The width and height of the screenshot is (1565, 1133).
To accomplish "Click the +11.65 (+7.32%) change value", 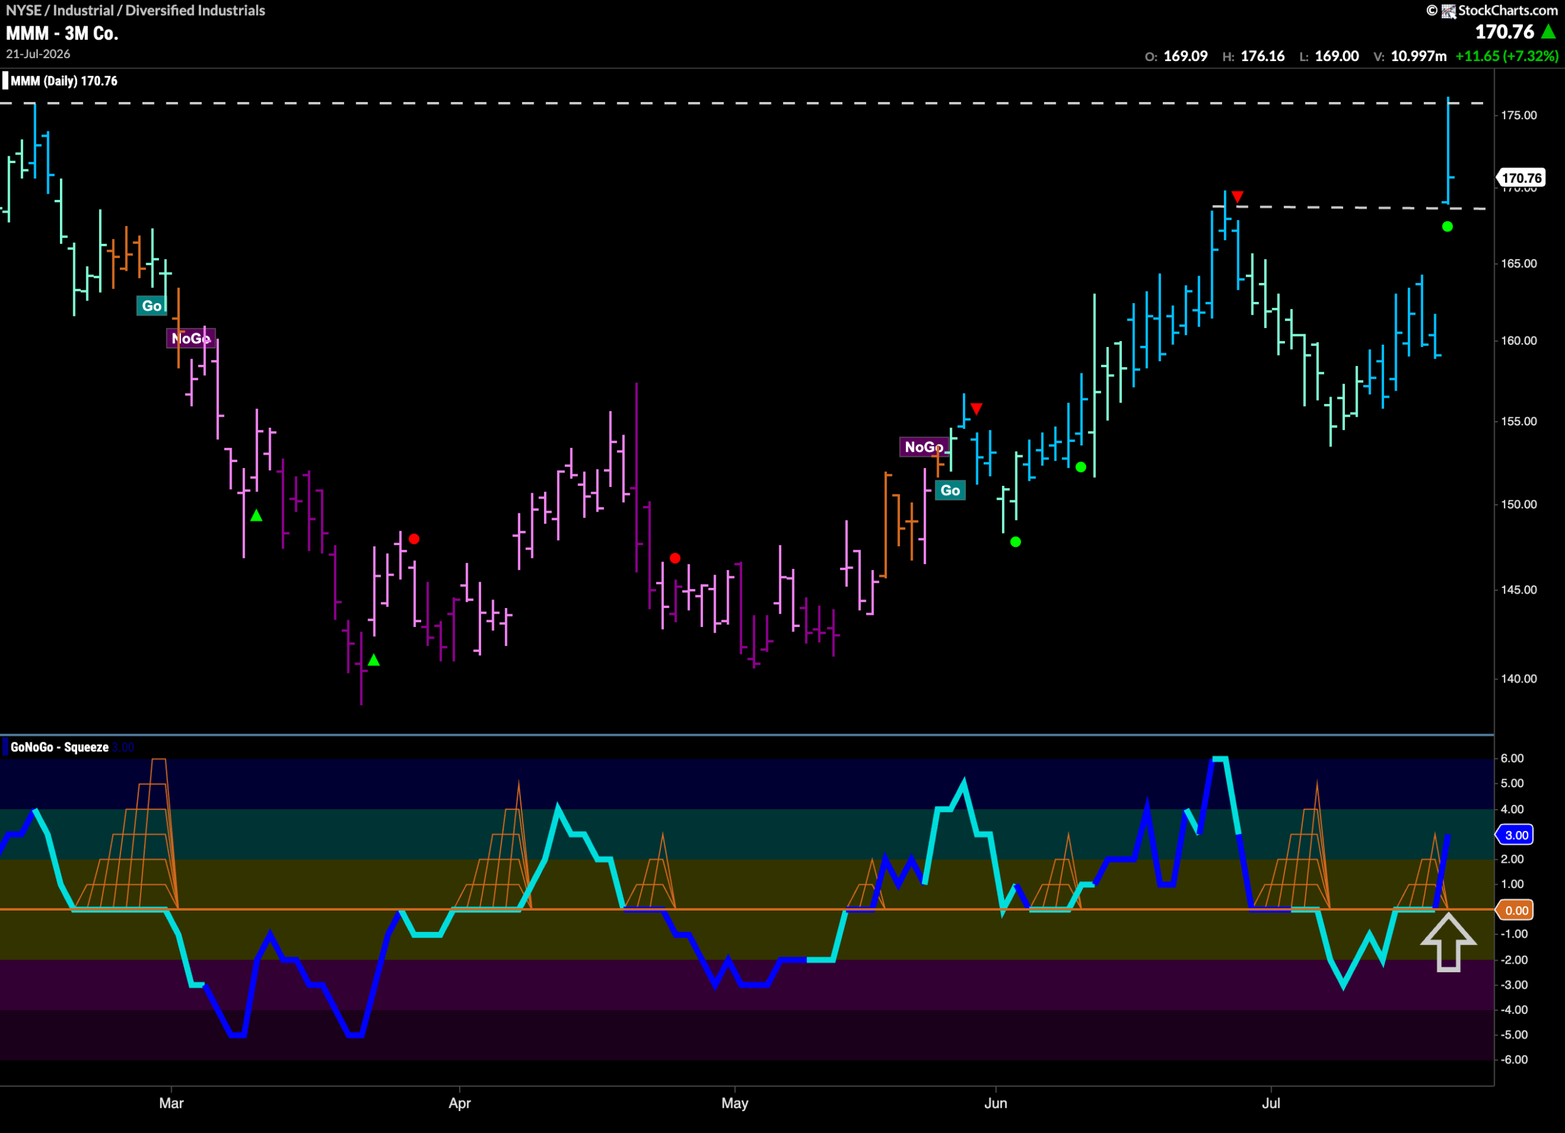I will pyautogui.click(x=1506, y=57).
